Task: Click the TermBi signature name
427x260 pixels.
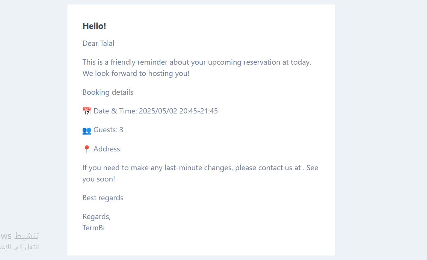Action: tap(94, 228)
